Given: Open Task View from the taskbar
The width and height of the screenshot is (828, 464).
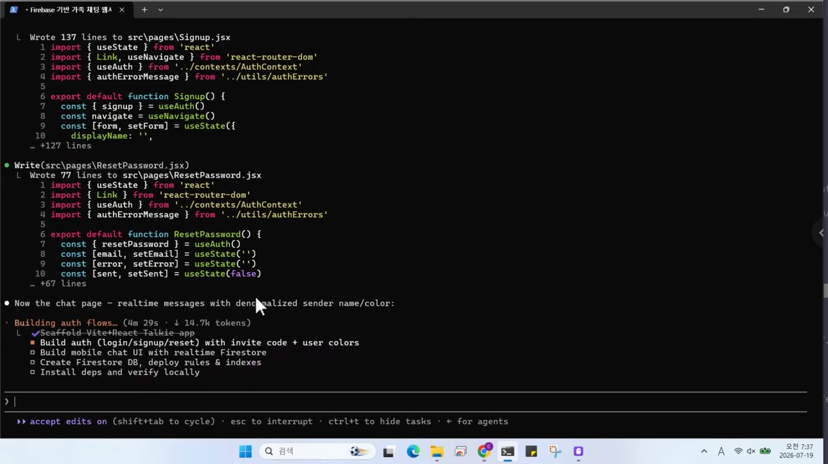Looking at the screenshot, I should (x=389, y=452).
